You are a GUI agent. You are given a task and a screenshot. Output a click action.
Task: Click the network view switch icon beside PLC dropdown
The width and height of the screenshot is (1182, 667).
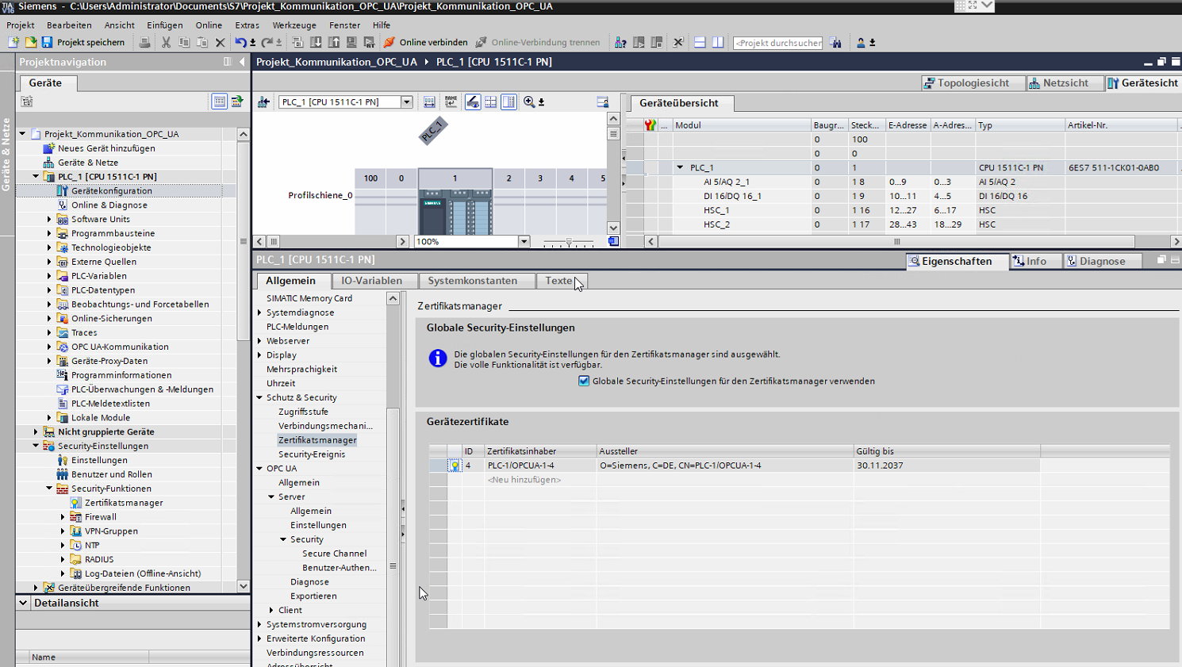[x=263, y=102]
